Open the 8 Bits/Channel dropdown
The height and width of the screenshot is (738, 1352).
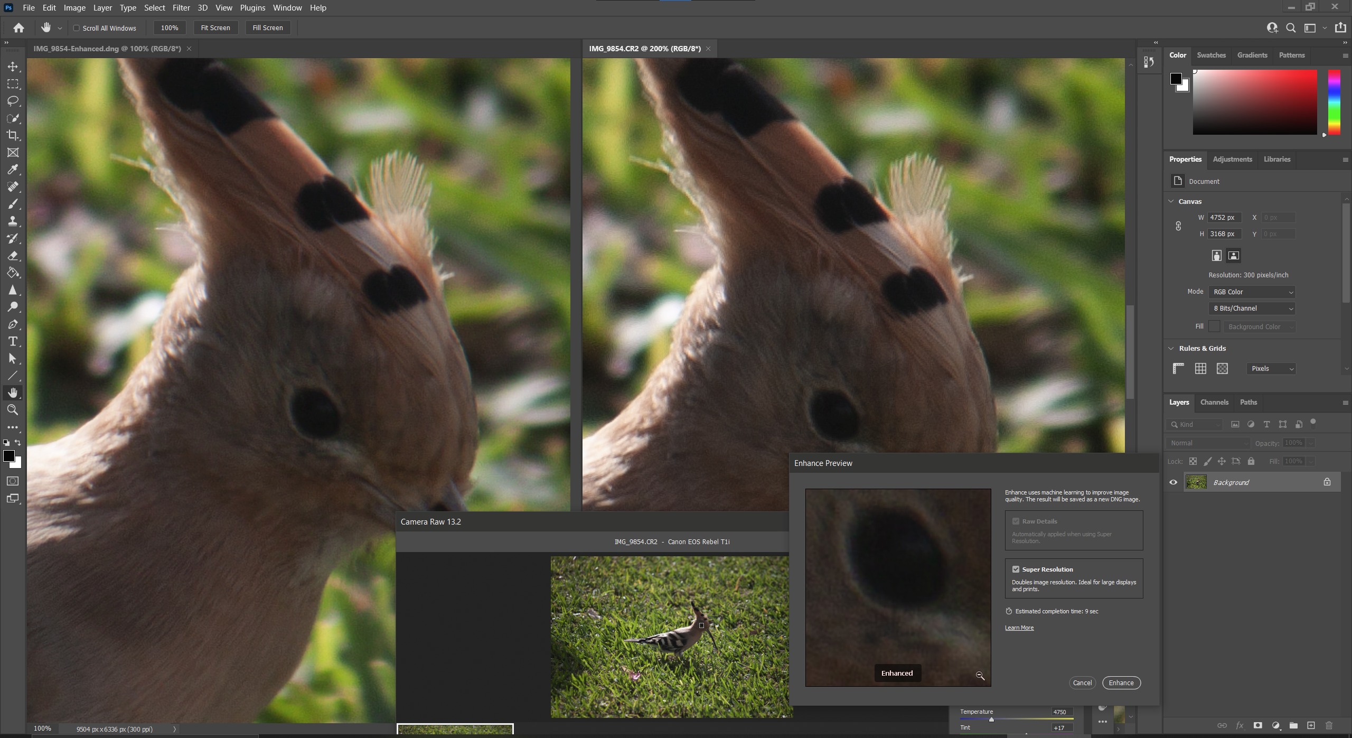tap(1252, 309)
